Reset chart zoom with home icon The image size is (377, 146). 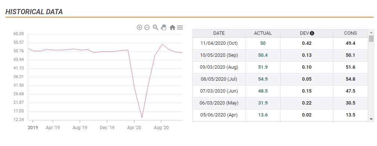(x=172, y=27)
